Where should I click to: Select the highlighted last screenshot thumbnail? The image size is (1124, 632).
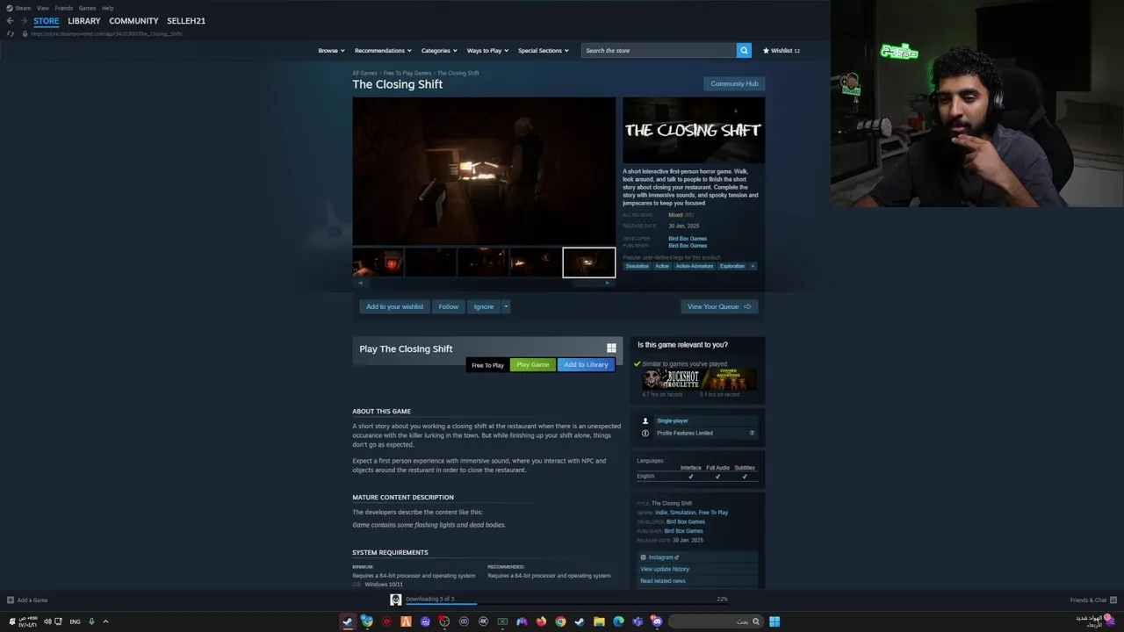tap(589, 262)
